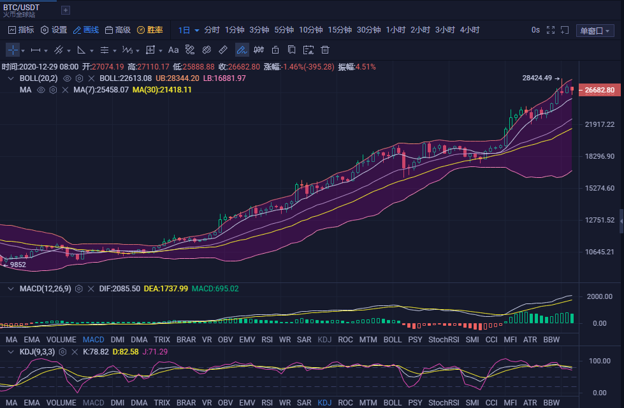The image size is (624, 408).
Task: Collapse the MACD panel with its chevron
Action: [10, 289]
